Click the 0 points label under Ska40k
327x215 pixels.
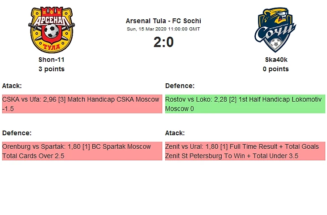(275, 69)
